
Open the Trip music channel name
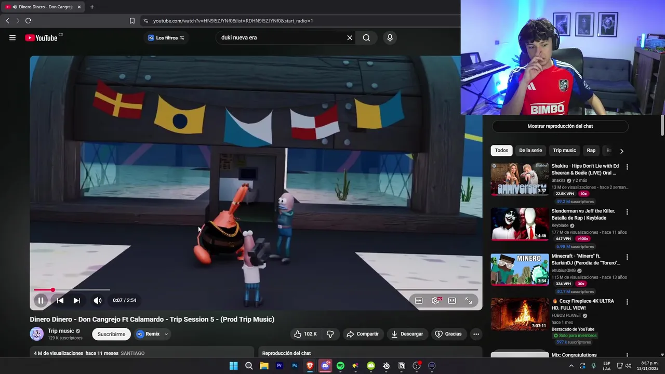point(61,331)
